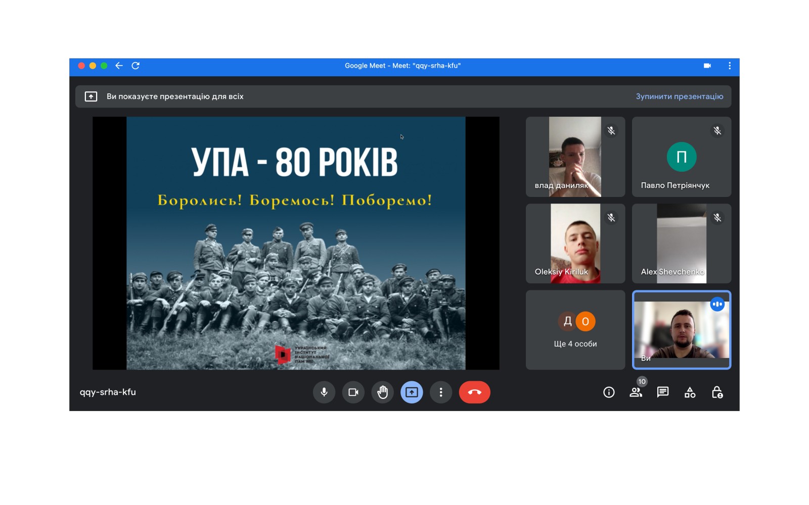
Task: Click the participant count badge 10
Action: pyautogui.click(x=642, y=381)
